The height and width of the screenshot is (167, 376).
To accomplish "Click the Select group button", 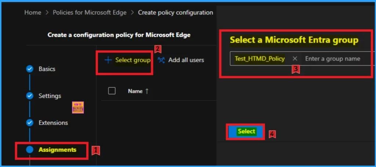I will coord(127,60).
